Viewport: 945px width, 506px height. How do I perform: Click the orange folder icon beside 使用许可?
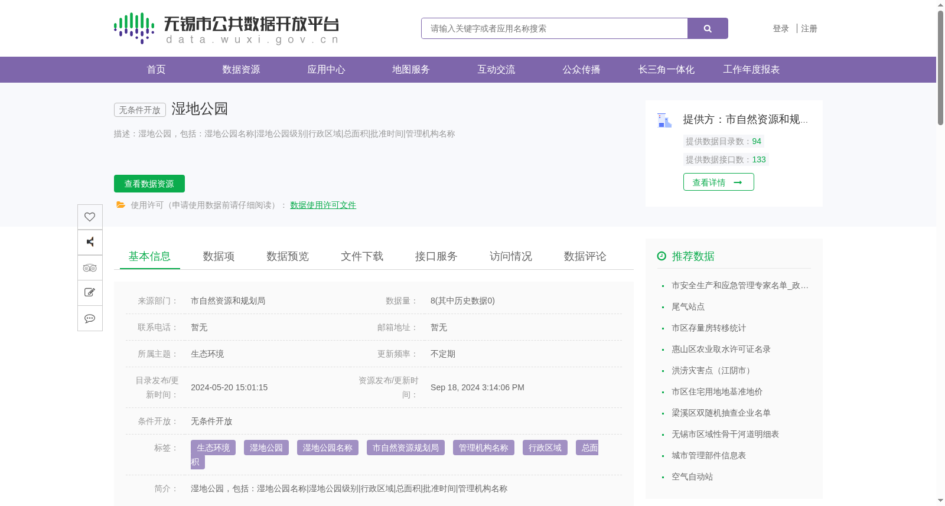coord(120,205)
